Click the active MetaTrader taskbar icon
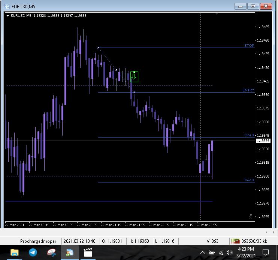The image size is (278, 260). [x=70, y=253]
